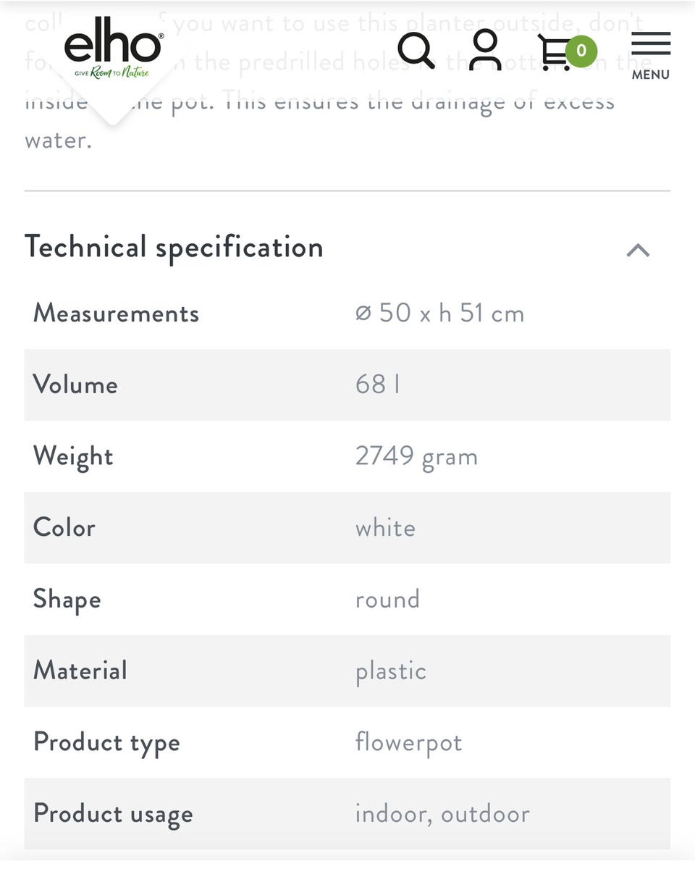Viewport: 695px width, 869px height.
Task: Collapse the Technical specification chevron
Action: point(638,250)
